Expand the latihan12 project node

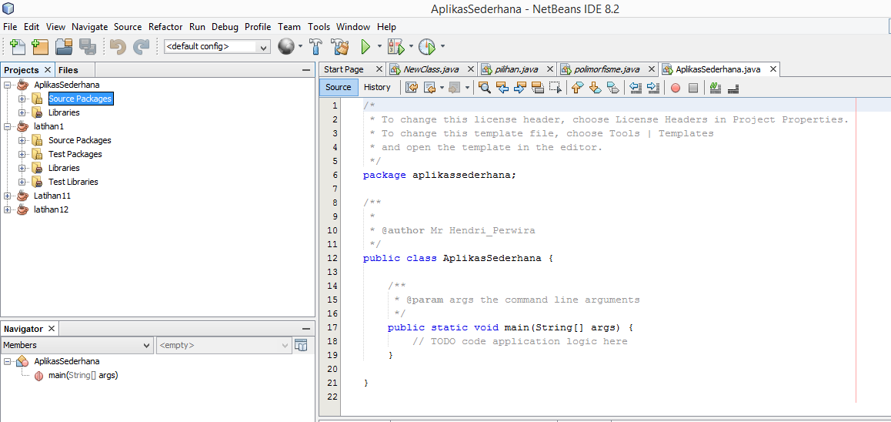(x=8, y=209)
